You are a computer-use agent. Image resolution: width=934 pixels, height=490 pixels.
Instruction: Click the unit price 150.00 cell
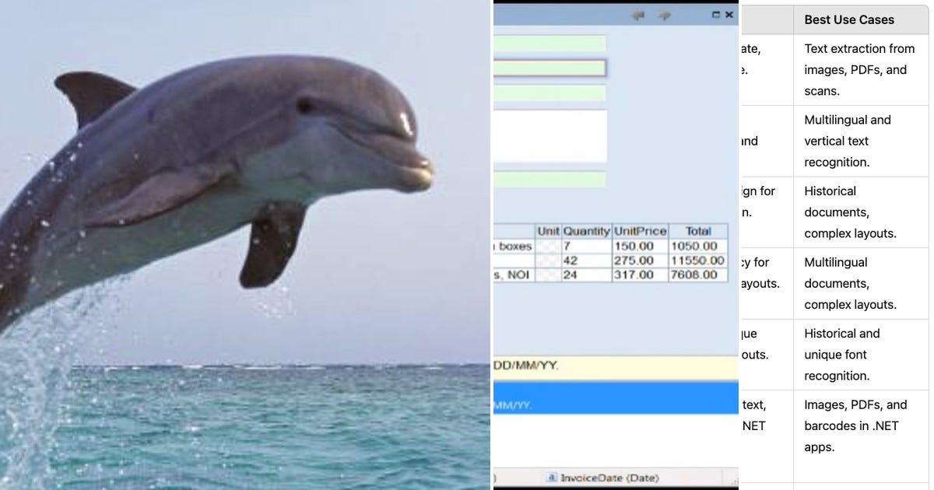pyautogui.click(x=640, y=246)
